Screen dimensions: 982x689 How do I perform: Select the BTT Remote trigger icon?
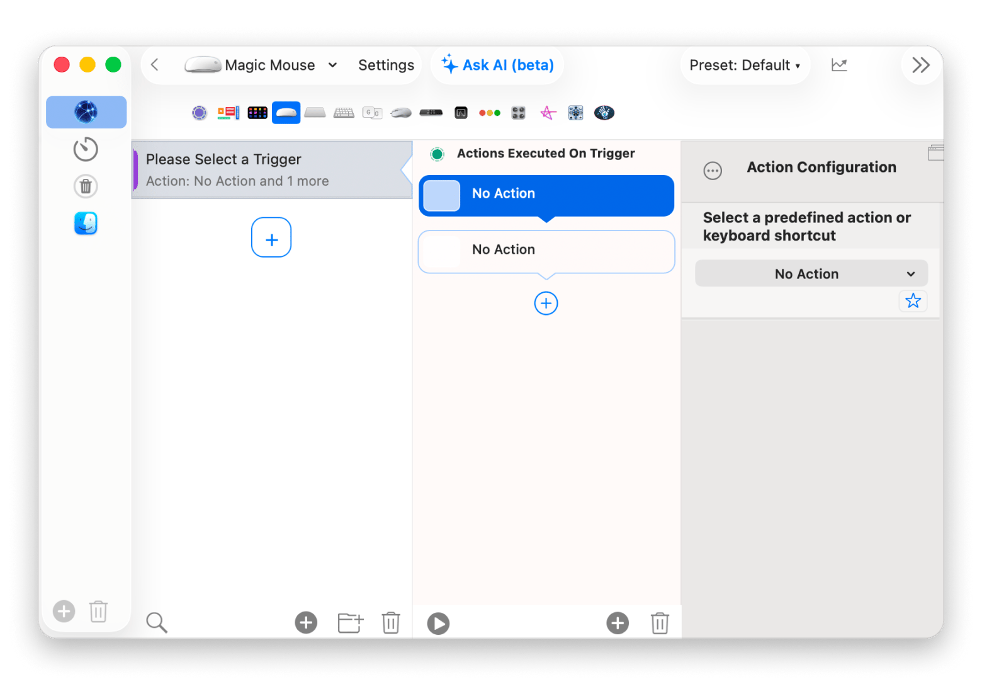(x=575, y=113)
